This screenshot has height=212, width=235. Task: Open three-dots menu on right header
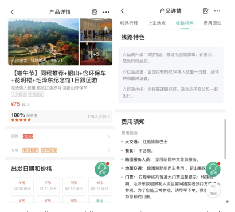(x=217, y=11)
